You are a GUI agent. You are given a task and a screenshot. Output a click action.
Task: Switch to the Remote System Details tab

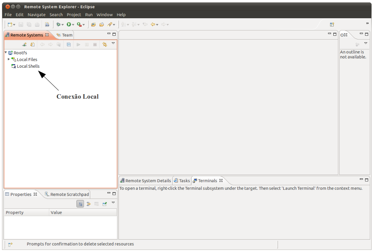146,181
